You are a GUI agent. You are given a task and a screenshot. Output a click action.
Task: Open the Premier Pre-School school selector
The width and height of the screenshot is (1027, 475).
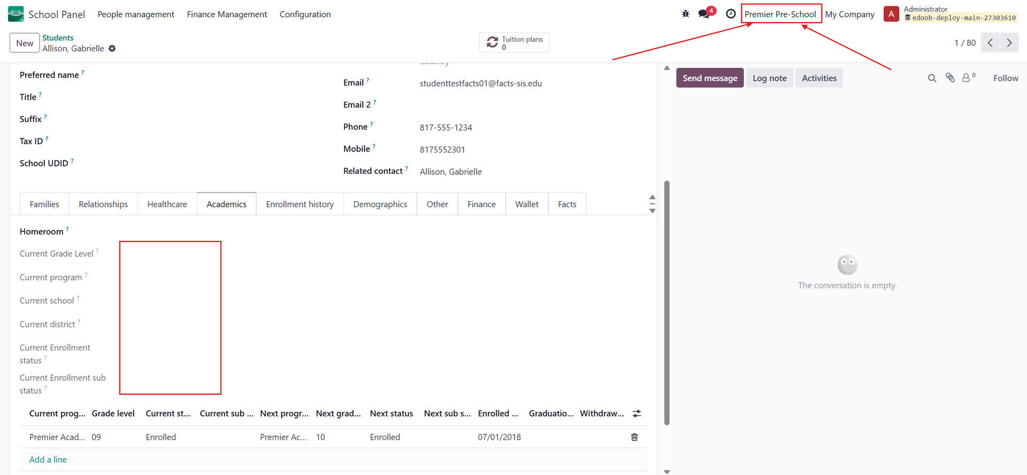[x=780, y=14]
